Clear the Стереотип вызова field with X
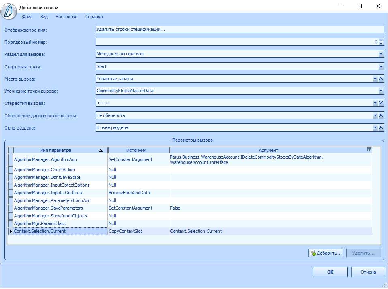This screenshot has width=388, height=289. (x=381, y=103)
